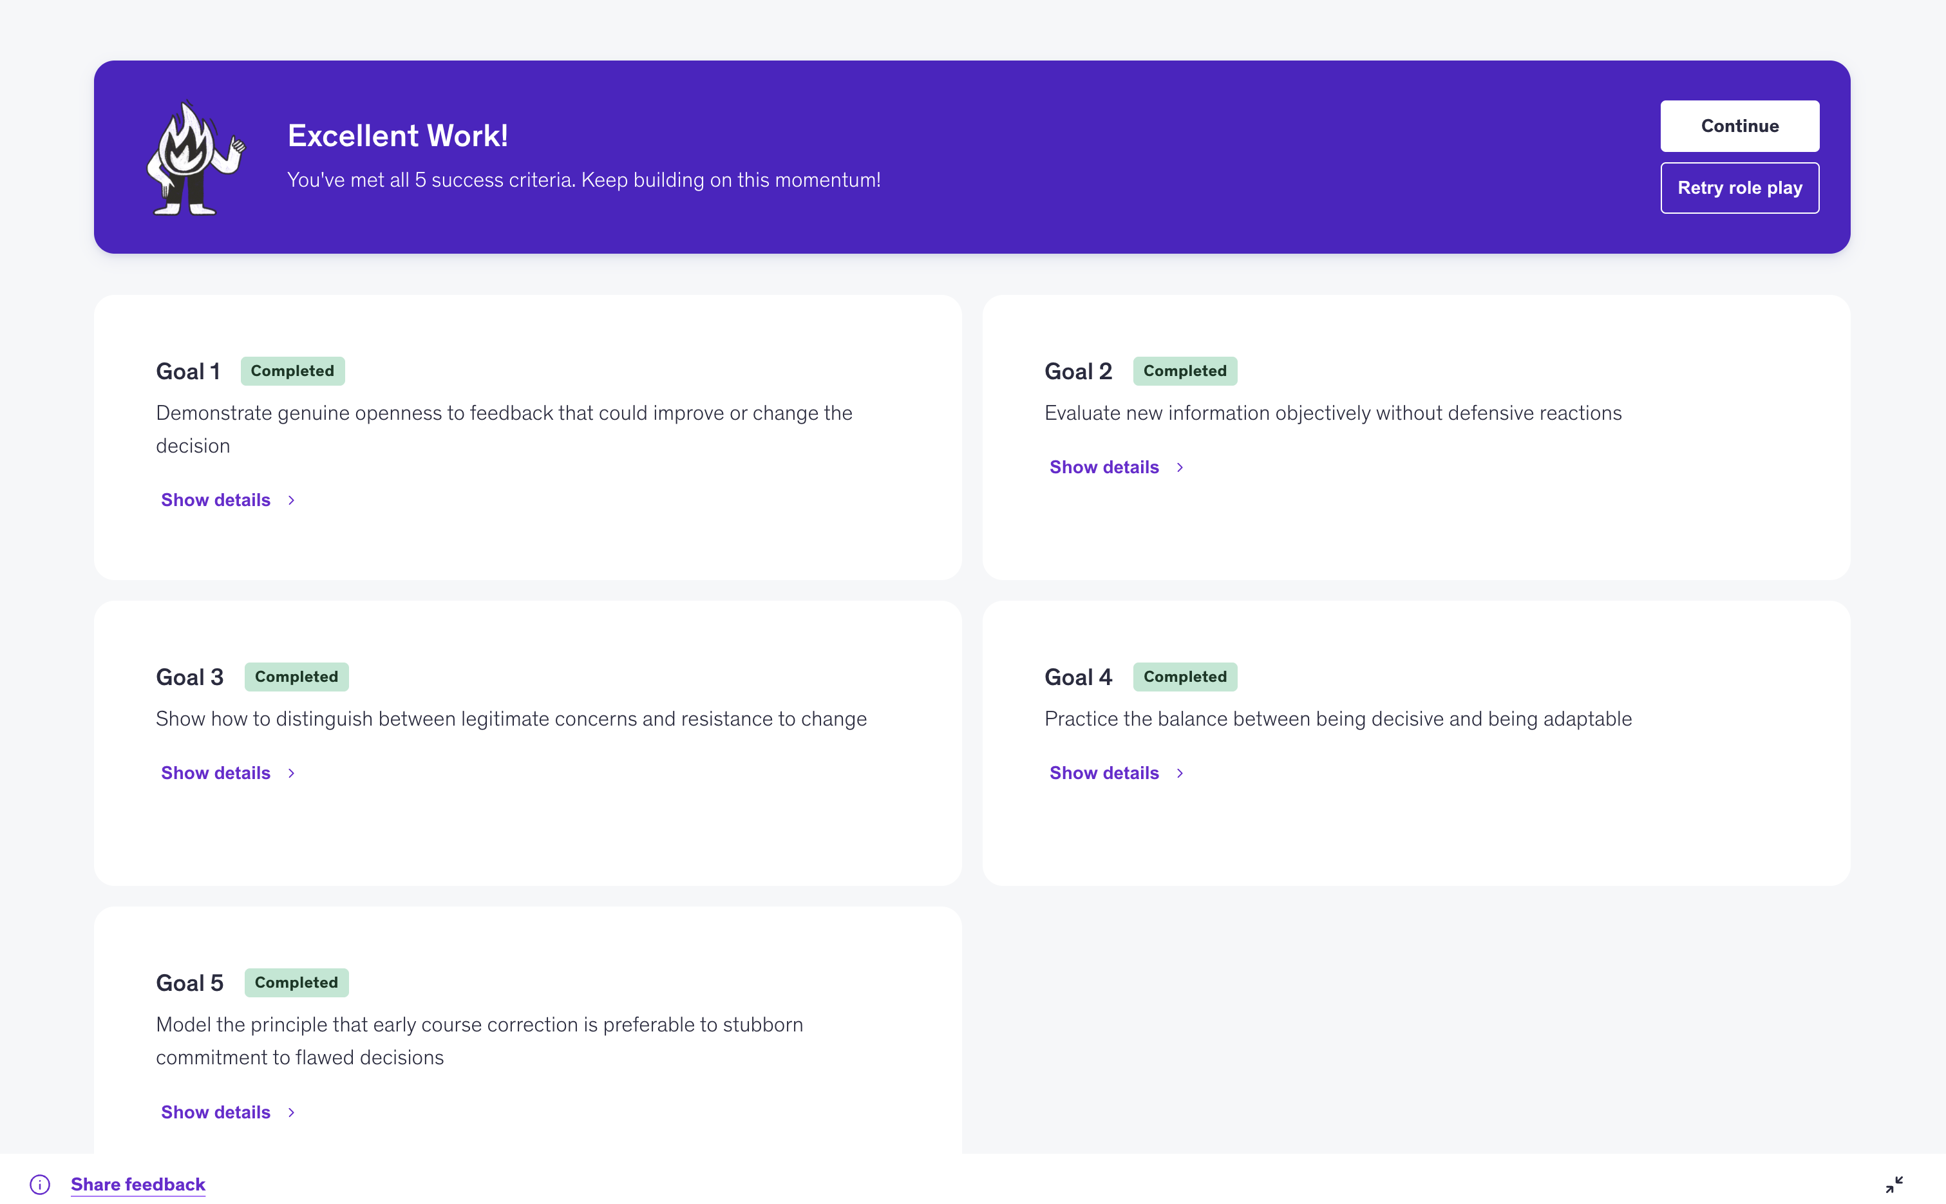This screenshot has width=1946, height=1204.
Task: Expand Show details for Goal 1
Action: click(x=216, y=500)
